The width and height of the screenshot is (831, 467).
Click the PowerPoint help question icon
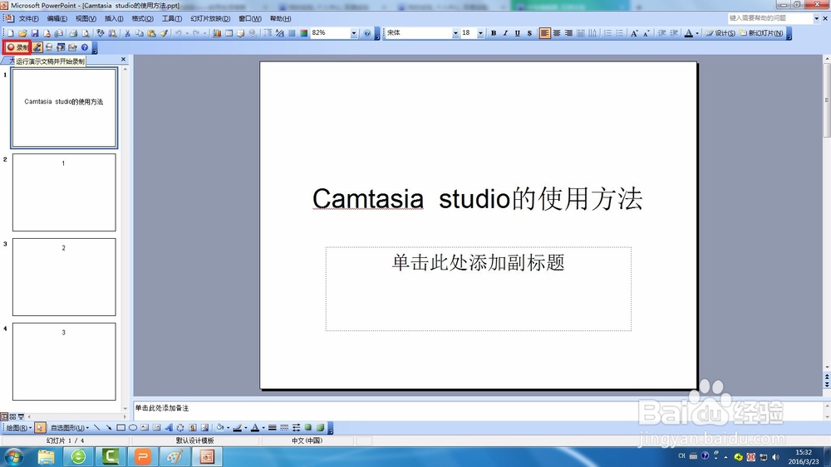(x=366, y=33)
